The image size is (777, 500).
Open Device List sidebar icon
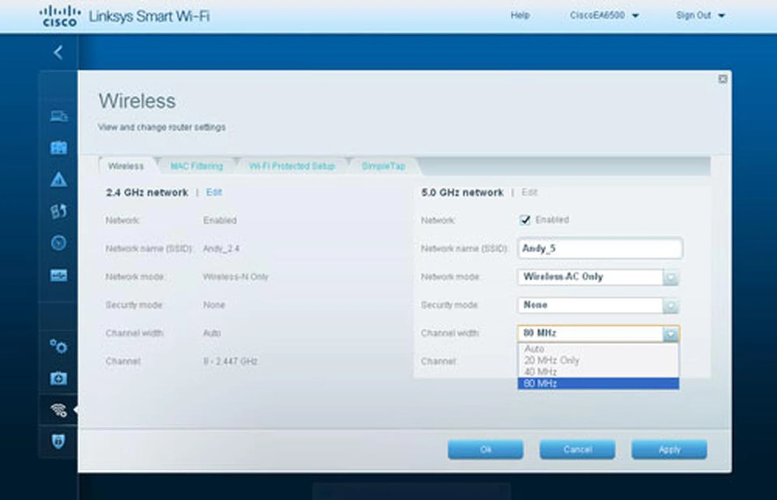click(59, 117)
